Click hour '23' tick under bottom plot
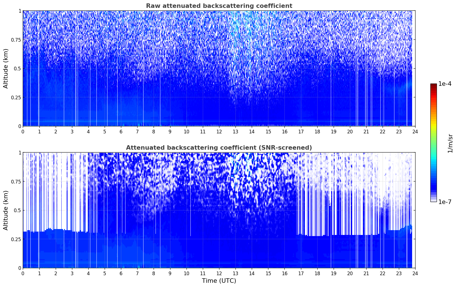The image size is (456, 287). click(399, 273)
